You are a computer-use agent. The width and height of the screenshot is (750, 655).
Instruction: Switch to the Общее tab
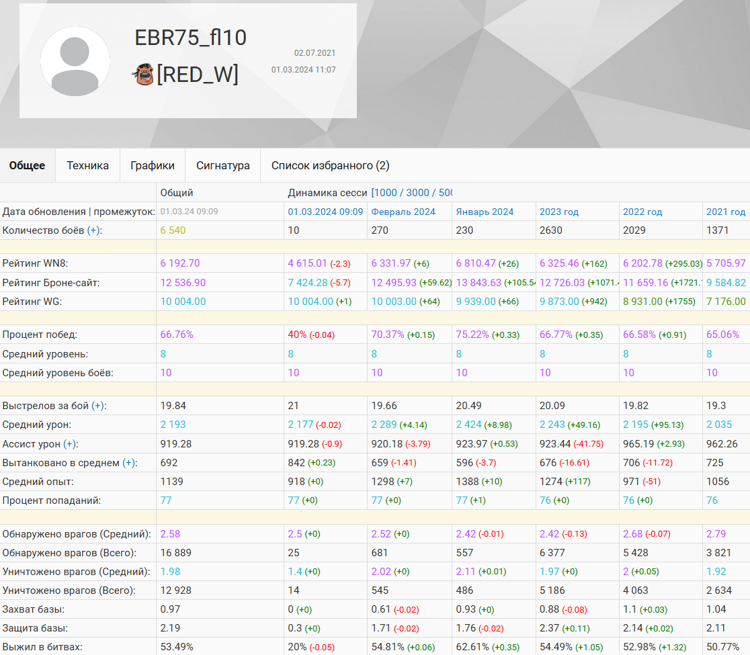[x=28, y=165]
